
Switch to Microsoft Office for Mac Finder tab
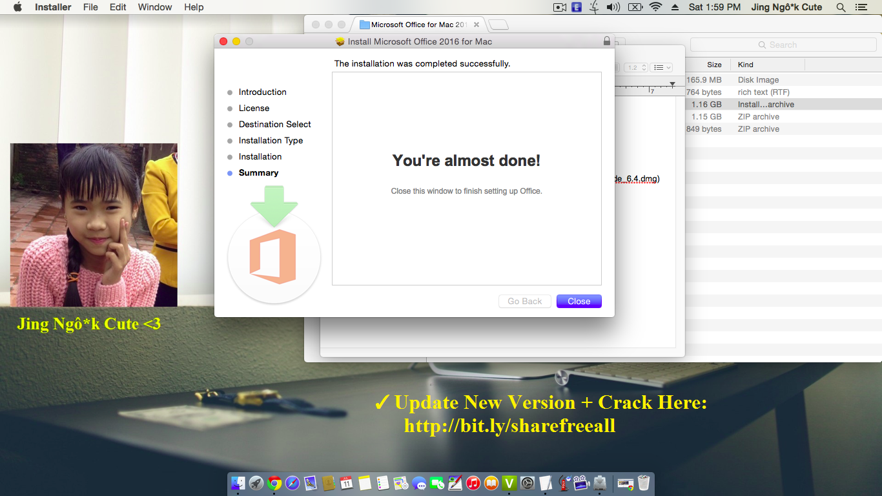(x=417, y=25)
